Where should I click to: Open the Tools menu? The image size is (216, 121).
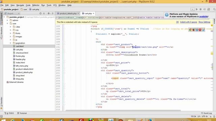click(x=49, y=5)
